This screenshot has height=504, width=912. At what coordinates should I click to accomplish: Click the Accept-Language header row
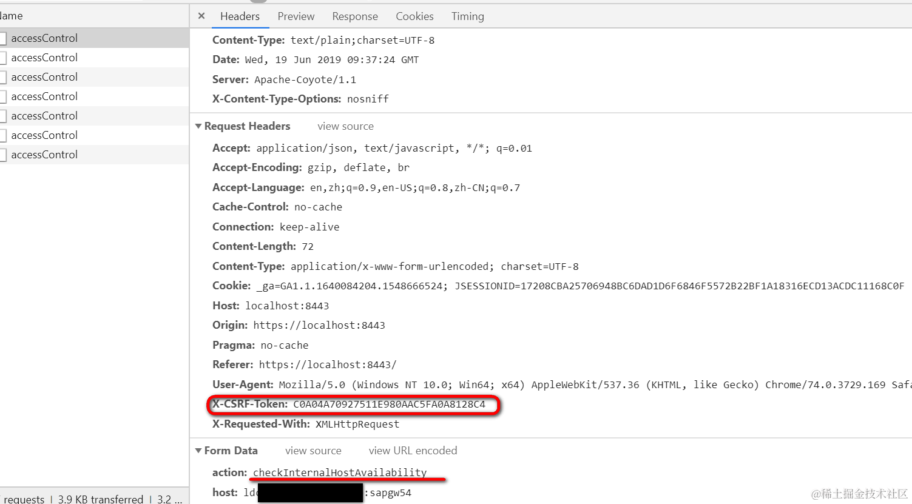pos(366,187)
